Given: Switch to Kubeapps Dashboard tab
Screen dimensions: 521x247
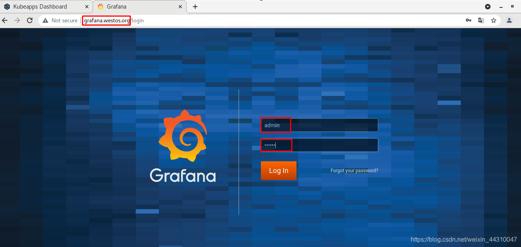Looking at the screenshot, I should pyautogui.click(x=47, y=7).
